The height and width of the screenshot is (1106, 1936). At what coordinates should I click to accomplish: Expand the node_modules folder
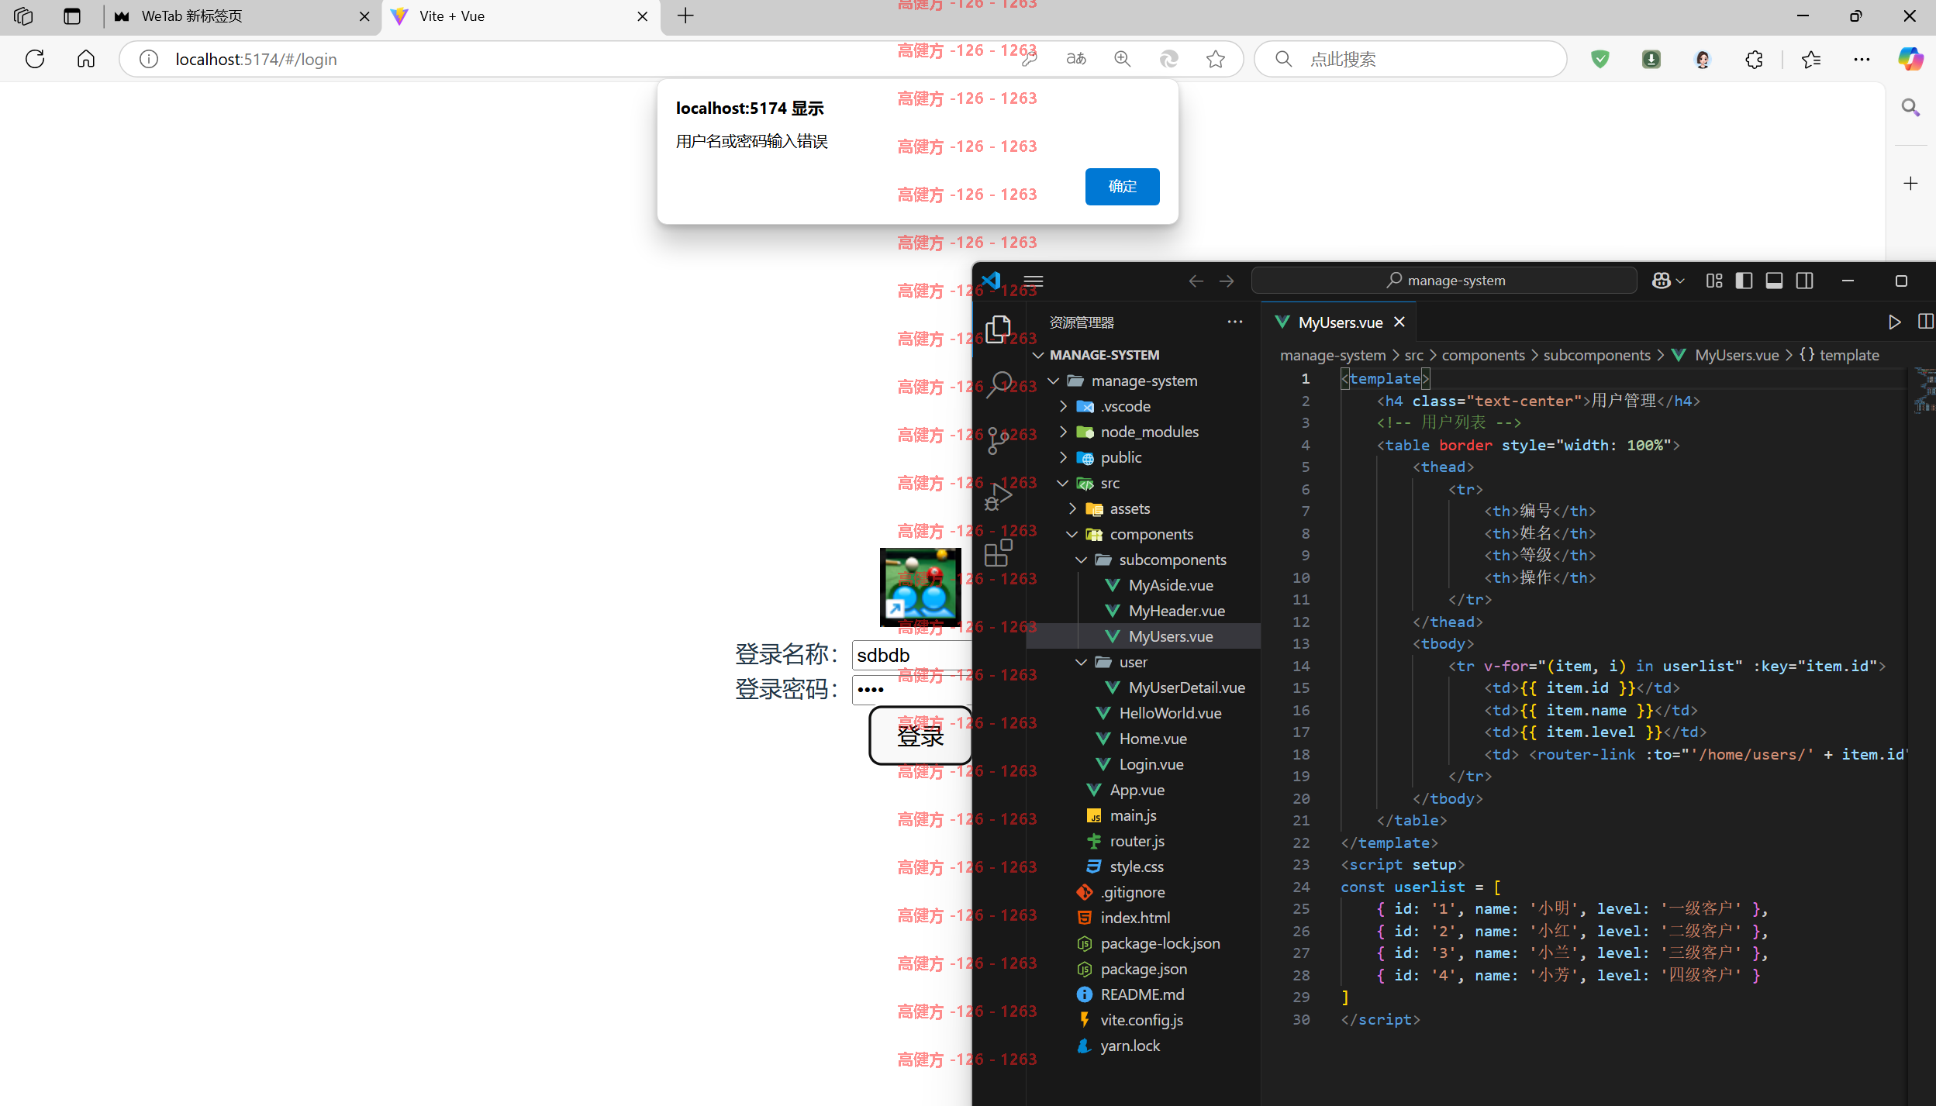pos(1063,432)
